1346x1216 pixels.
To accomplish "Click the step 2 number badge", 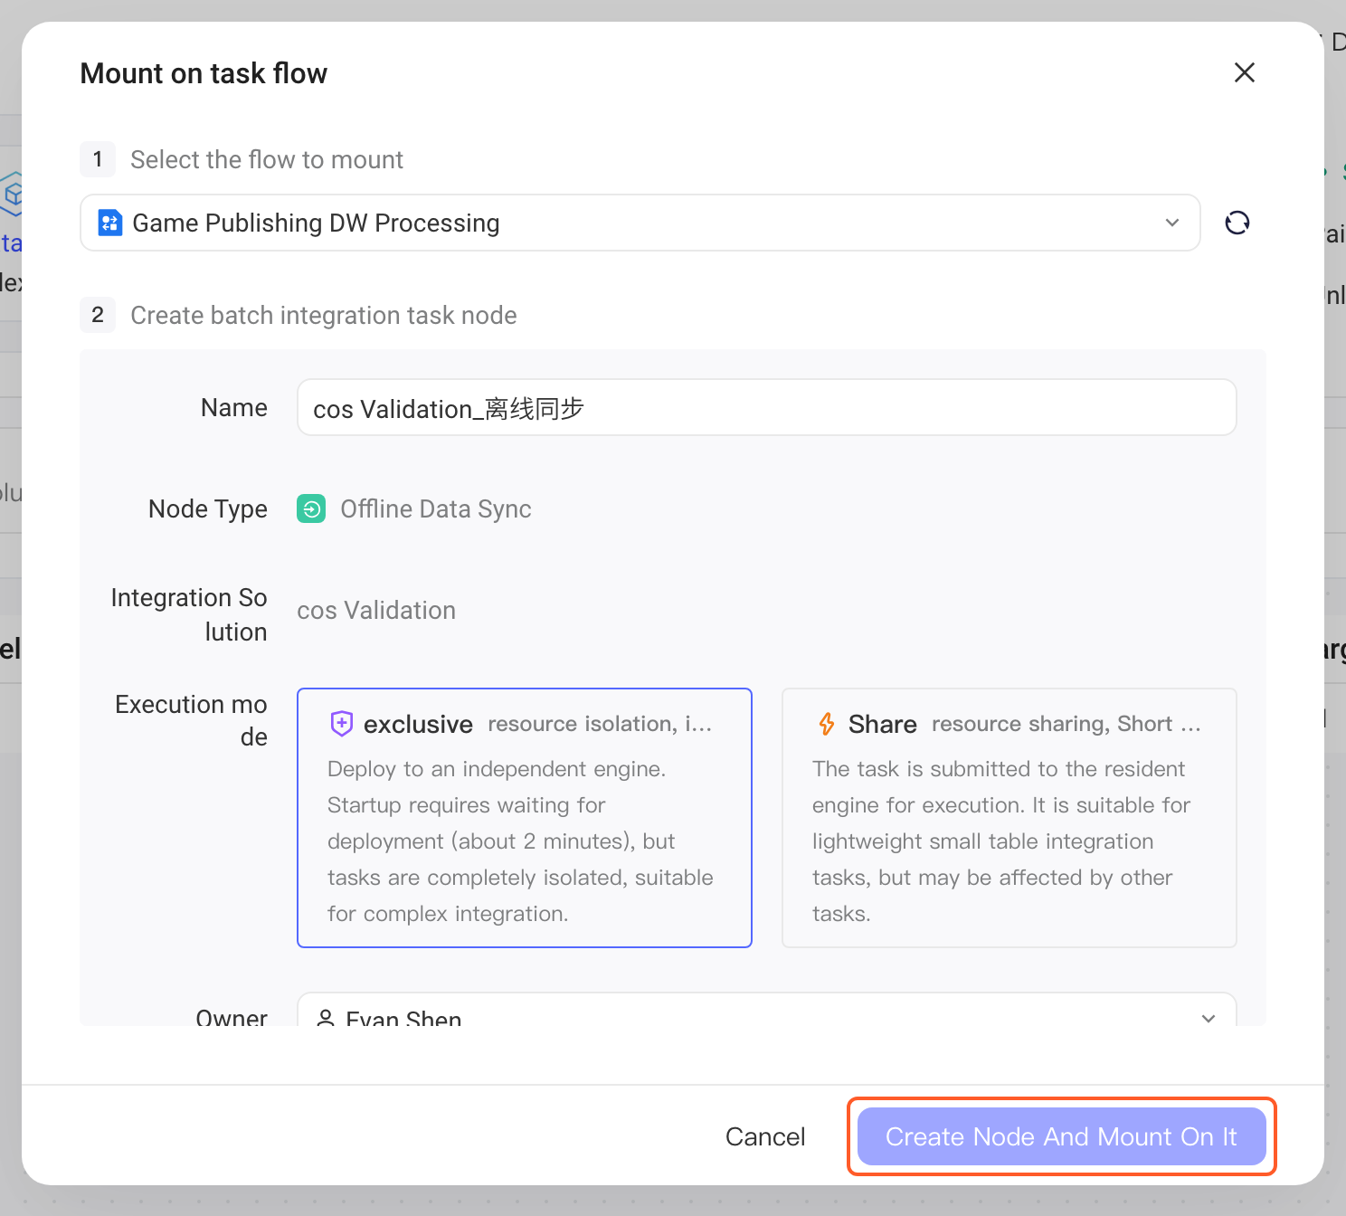I will pos(98,315).
